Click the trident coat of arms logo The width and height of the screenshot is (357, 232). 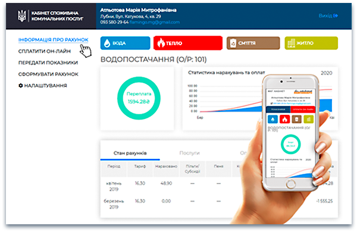pyautogui.click(x=22, y=16)
